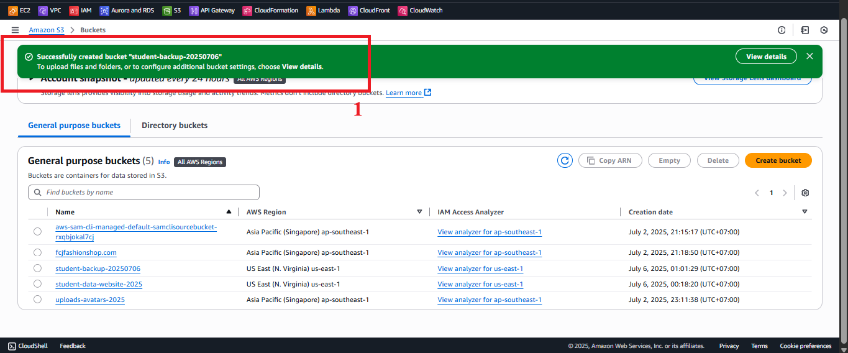The image size is (848, 353).
Task: Click View details in success banner
Action: click(766, 56)
